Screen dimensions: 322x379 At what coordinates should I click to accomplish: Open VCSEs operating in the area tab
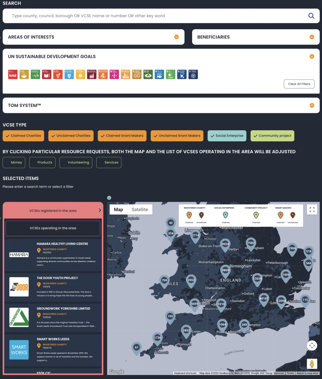coord(53,228)
